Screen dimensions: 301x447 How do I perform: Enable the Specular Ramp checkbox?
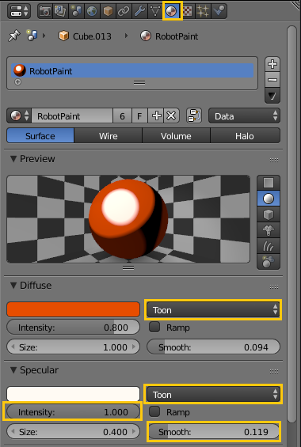point(154,411)
